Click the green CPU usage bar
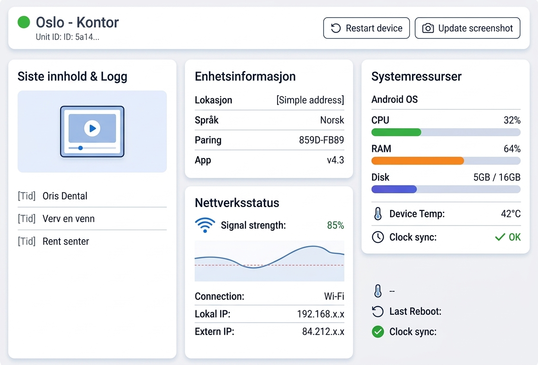This screenshot has height=365, width=538. point(396,132)
